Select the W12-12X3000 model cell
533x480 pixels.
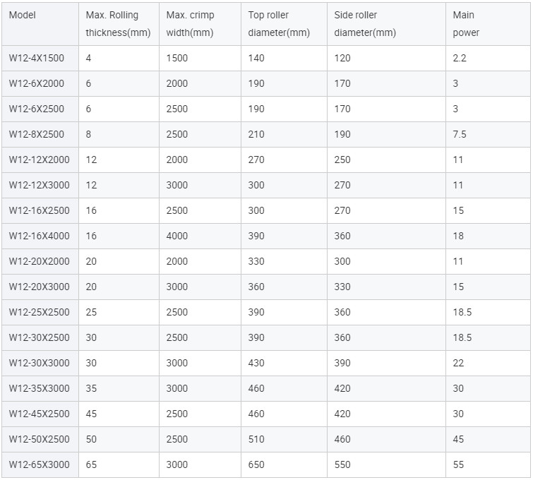pyautogui.click(x=39, y=185)
